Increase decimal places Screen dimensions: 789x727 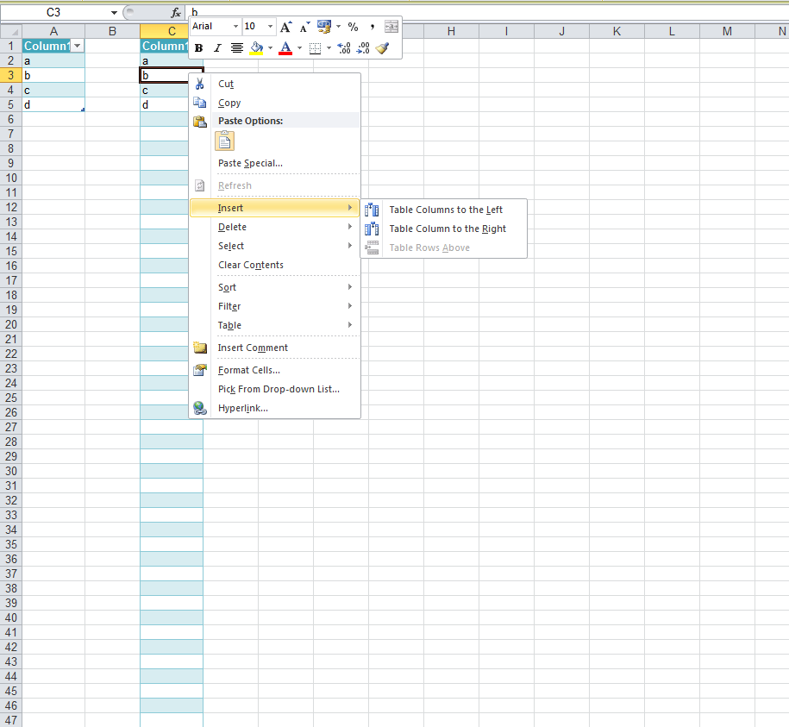pyautogui.click(x=343, y=48)
